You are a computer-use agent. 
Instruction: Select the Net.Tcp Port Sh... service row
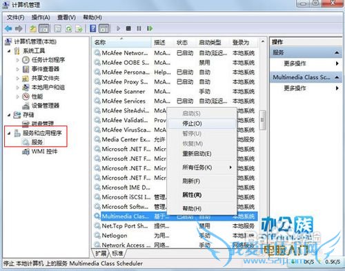(x=175, y=225)
